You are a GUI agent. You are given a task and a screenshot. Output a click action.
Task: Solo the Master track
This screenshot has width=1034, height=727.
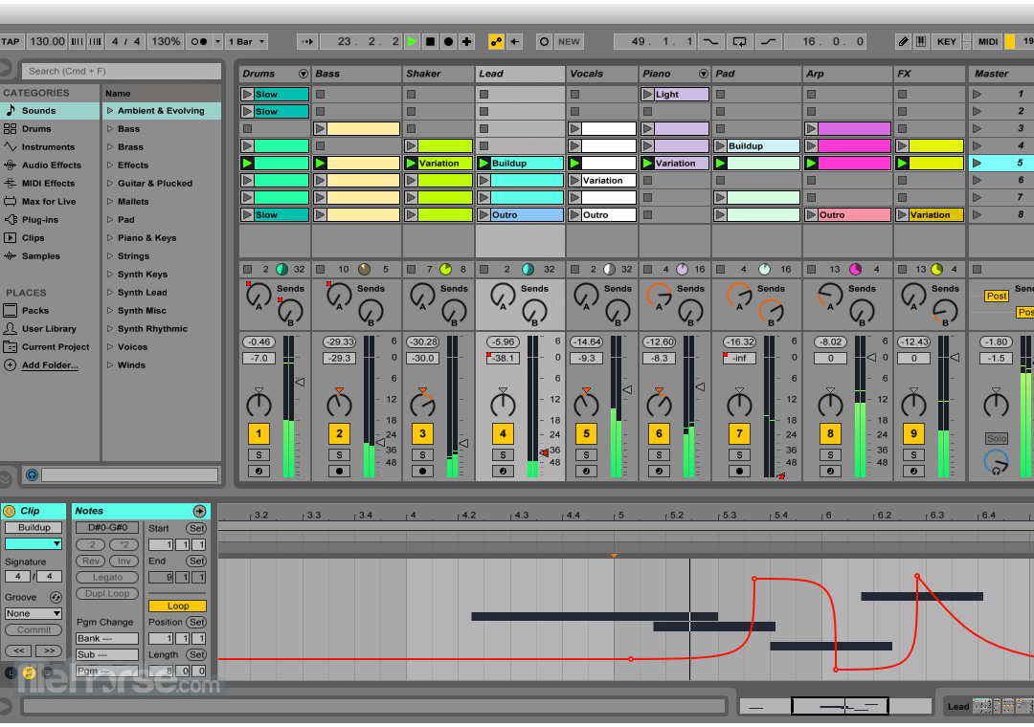[997, 437]
